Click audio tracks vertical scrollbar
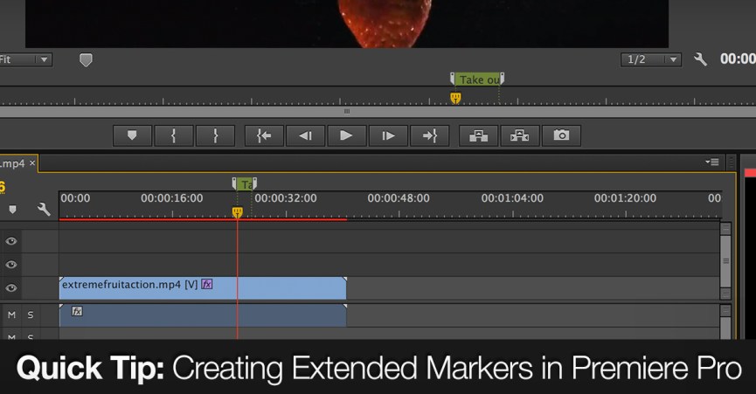 click(725, 321)
